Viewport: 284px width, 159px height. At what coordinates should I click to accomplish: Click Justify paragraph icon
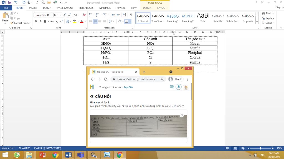coord(104,21)
